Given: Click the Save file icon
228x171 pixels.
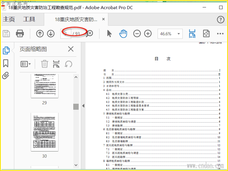Looking at the screenshot, I should (x=6, y=34).
